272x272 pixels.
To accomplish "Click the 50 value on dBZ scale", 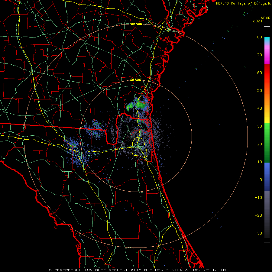I will tap(260, 91).
